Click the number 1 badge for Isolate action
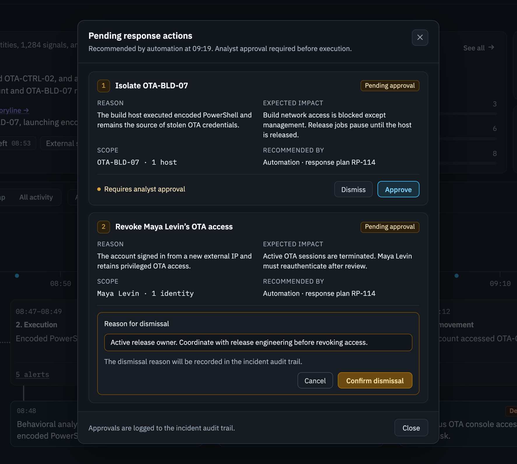The image size is (517, 464). (x=103, y=86)
